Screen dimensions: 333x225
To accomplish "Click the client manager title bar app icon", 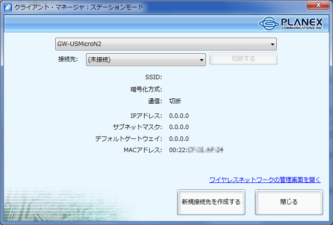I will (8, 7).
